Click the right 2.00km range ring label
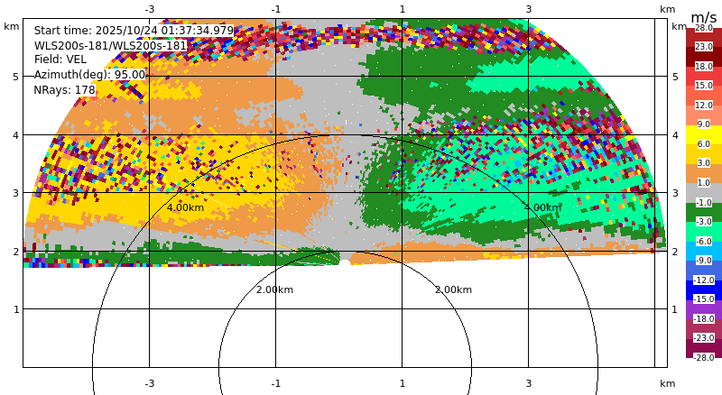The width and height of the screenshot is (722, 395). 454,289
